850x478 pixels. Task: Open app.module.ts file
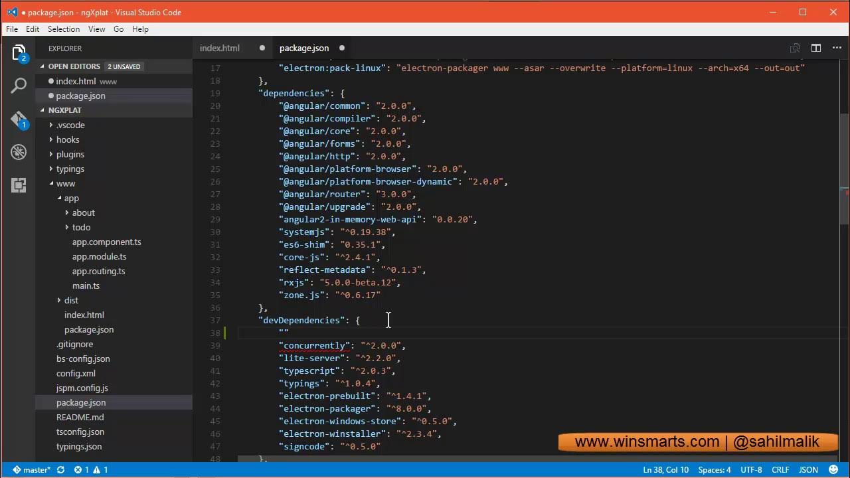point(99,256)
